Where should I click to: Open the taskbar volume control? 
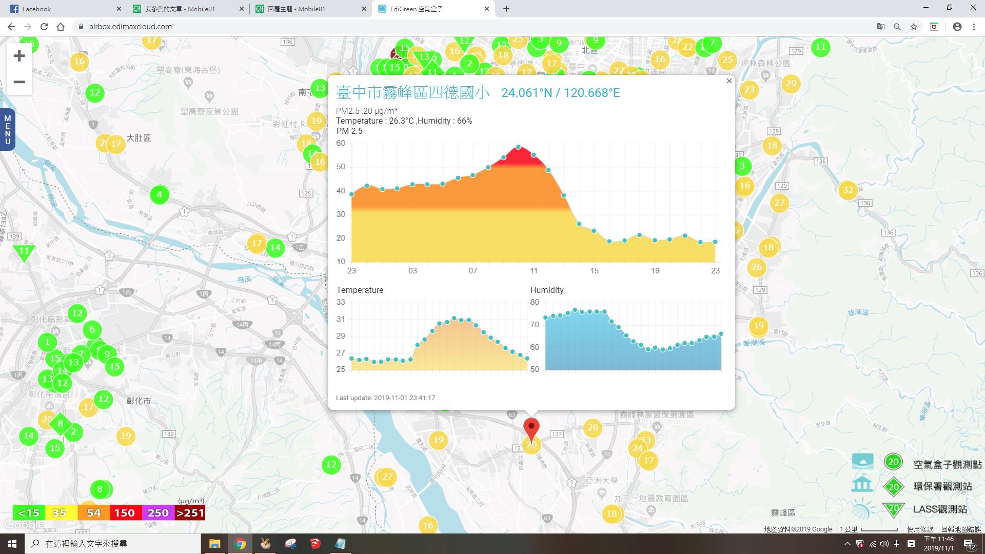884,544
